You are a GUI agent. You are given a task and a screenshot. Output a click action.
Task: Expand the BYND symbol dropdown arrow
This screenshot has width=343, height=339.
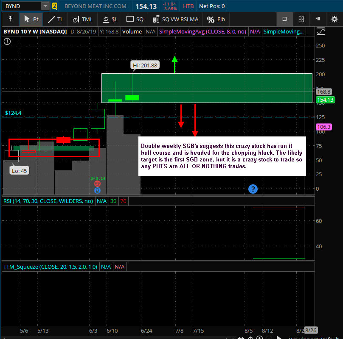[45, 6]
